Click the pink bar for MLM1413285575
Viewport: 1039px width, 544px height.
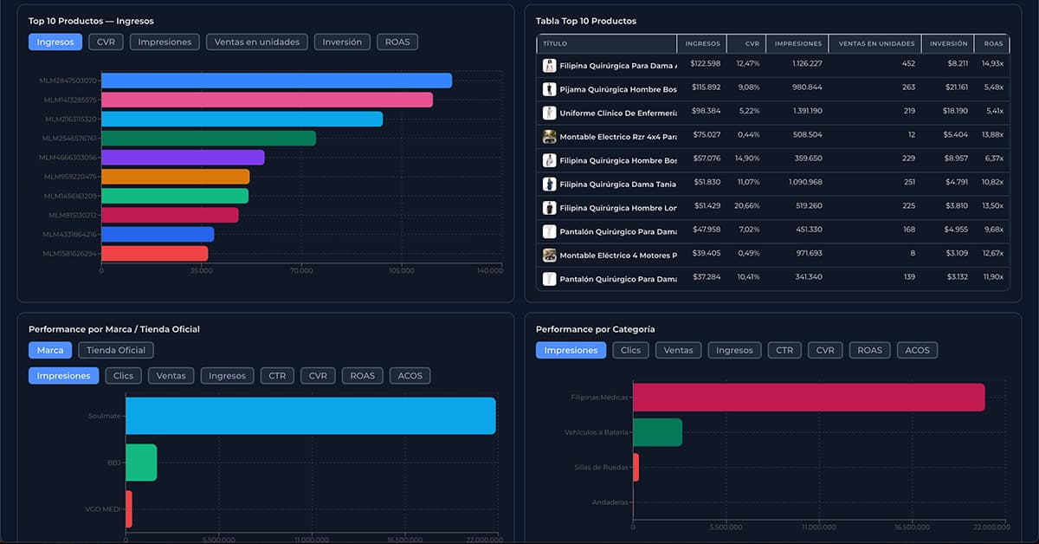click(267, 100)
